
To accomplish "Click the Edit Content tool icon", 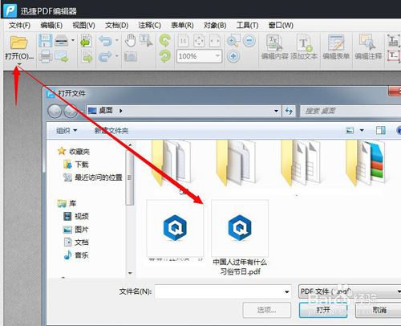I will click(x=274, y=47).
